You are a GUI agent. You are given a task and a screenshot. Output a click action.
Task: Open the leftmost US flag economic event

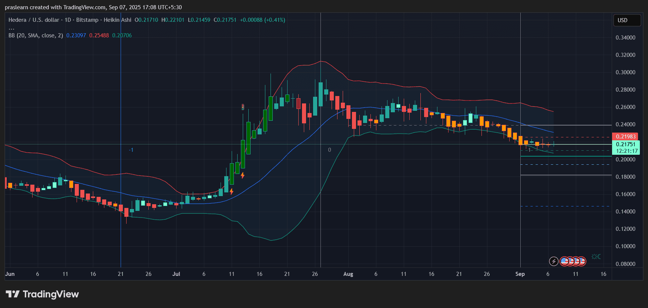tap(564, 261)
